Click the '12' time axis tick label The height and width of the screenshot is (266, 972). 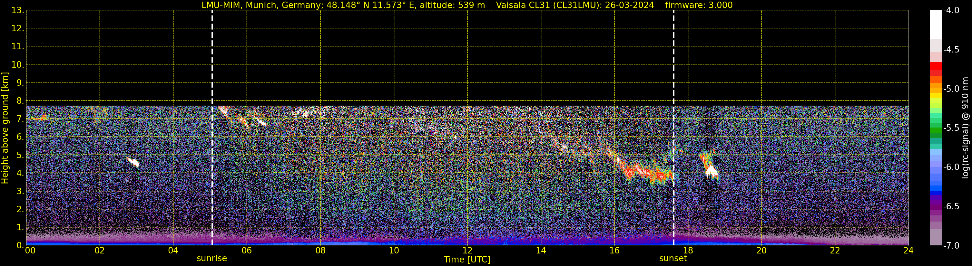tap(467, 251)
